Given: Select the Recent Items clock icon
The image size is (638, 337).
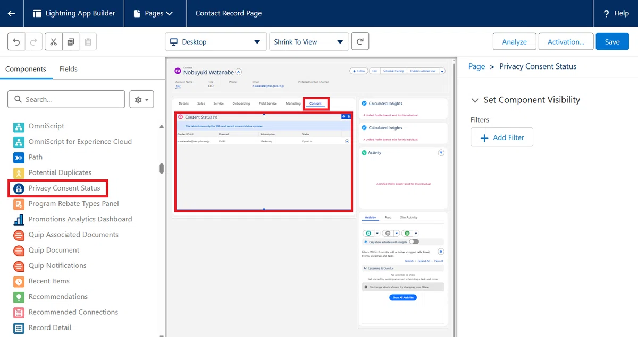Looking at the screenshot, I should pos(19,281).
